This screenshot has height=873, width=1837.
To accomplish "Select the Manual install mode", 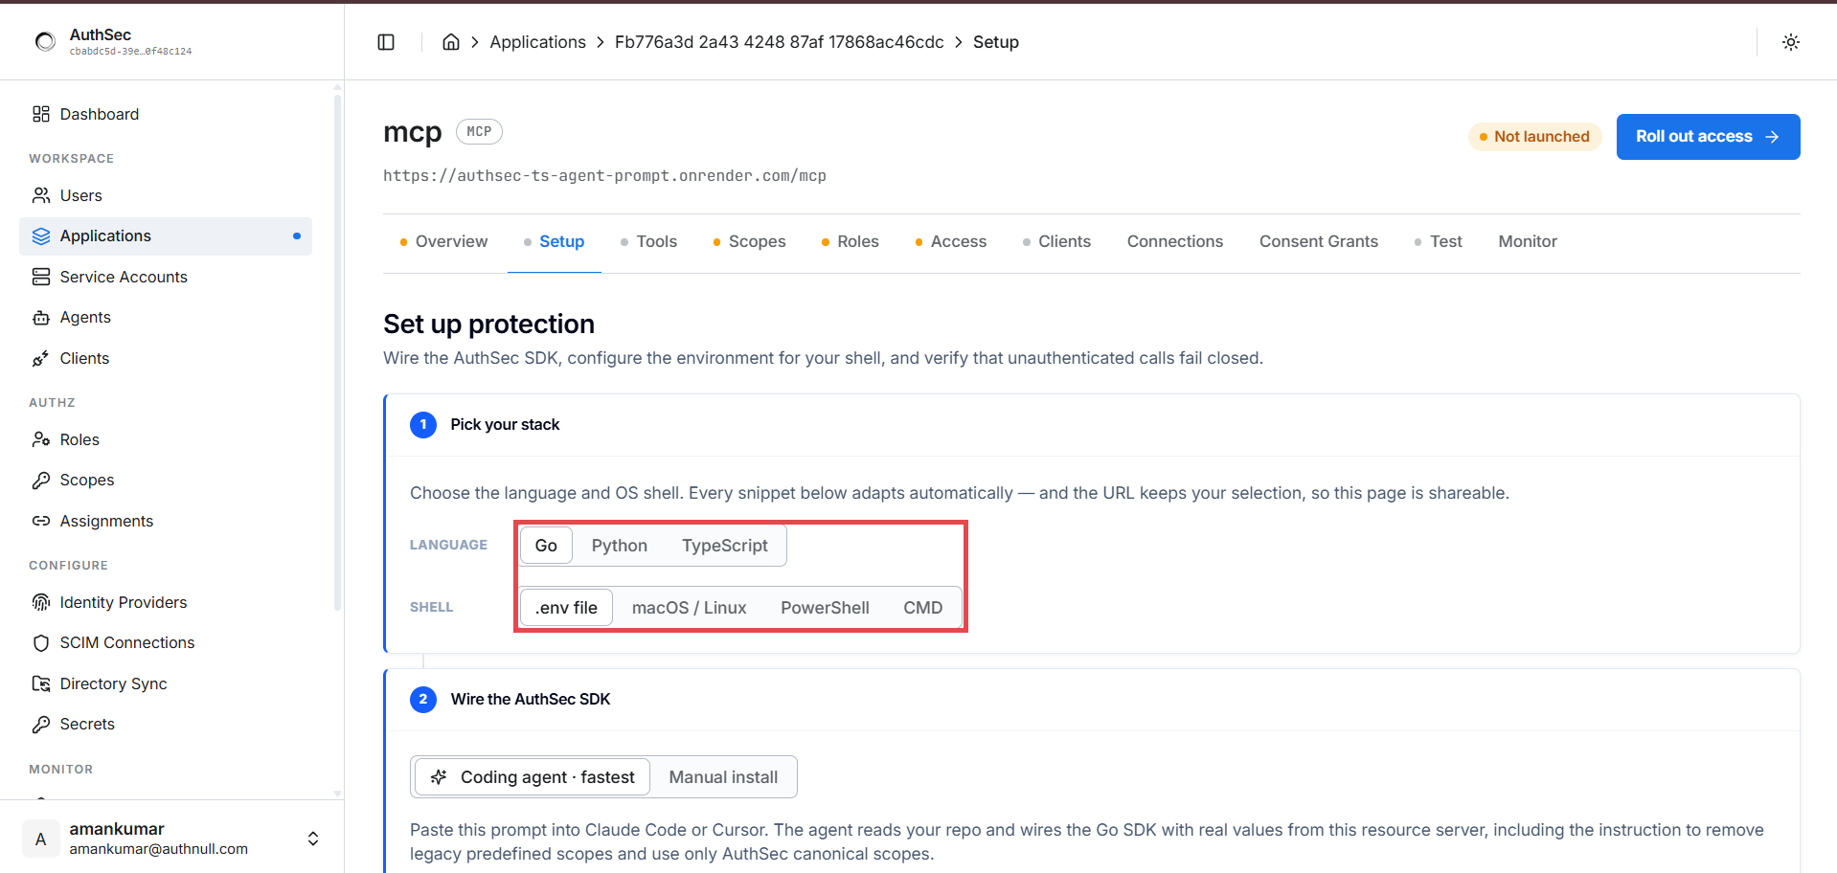I will [x=723, y=777].
